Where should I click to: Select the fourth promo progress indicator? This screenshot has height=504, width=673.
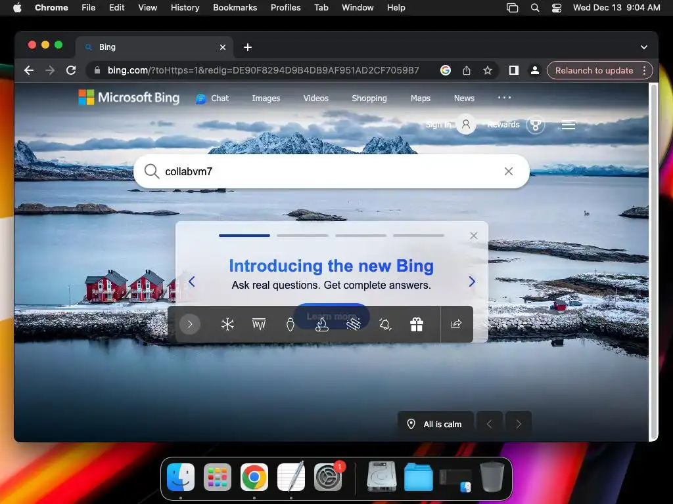(x=419, y=236)
